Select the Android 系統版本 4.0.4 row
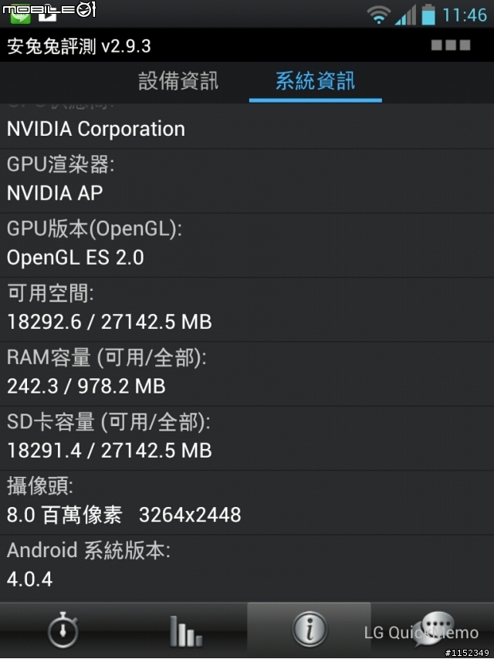Viewport: 494px width, 659px height. [247, 565]
